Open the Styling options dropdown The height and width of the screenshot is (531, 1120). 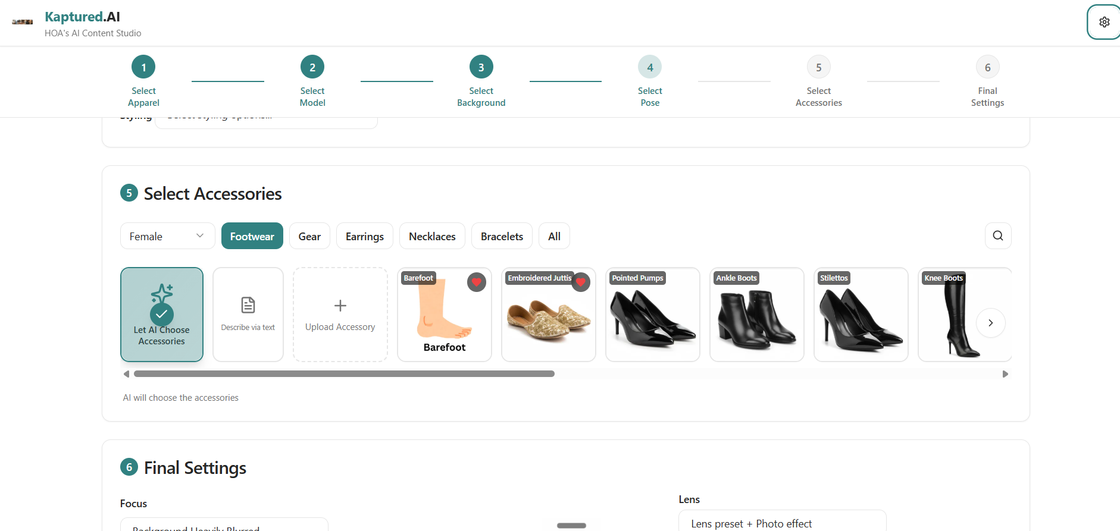266,122
